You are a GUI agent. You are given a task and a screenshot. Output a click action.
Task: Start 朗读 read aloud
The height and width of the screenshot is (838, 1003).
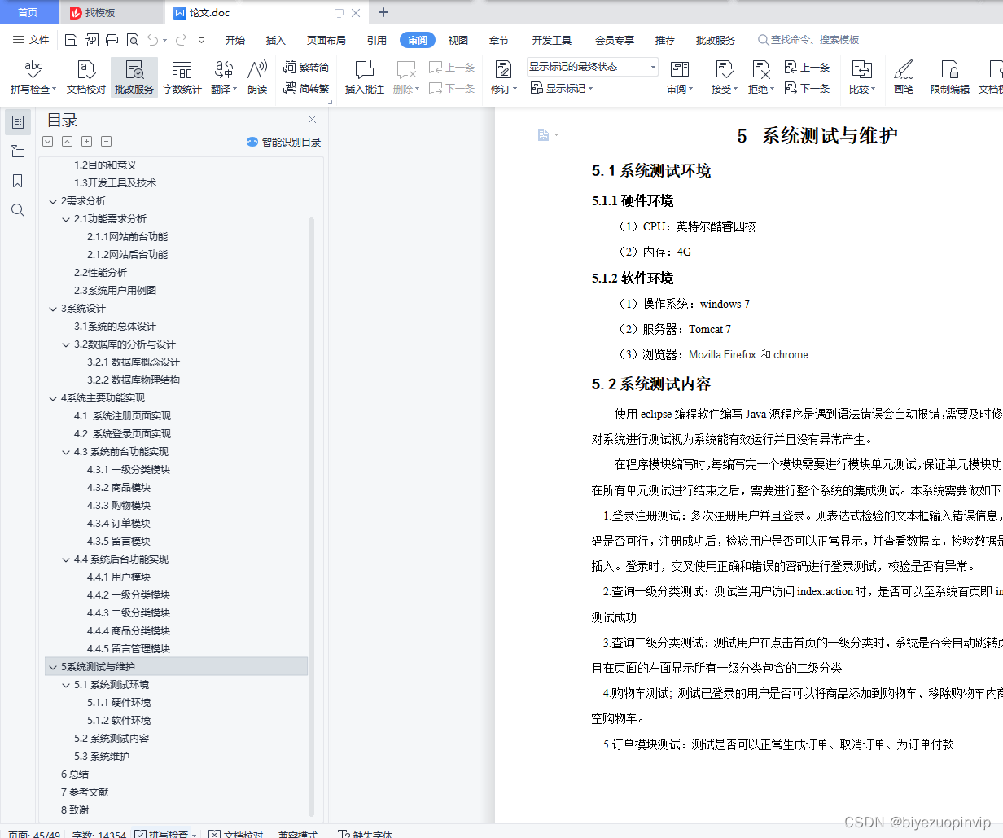257,77
